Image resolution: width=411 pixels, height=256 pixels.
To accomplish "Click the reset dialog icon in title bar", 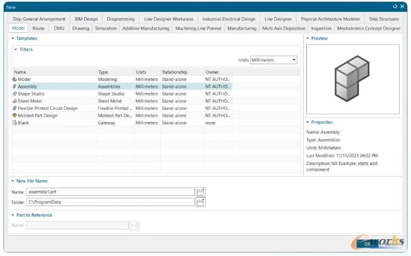I will [x=395, y=6].
